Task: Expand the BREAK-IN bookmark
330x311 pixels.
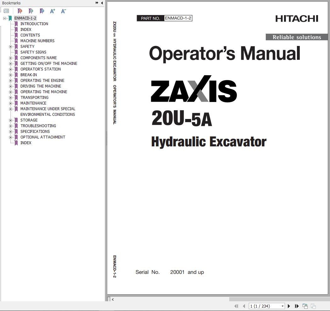Action: [10, 75]
